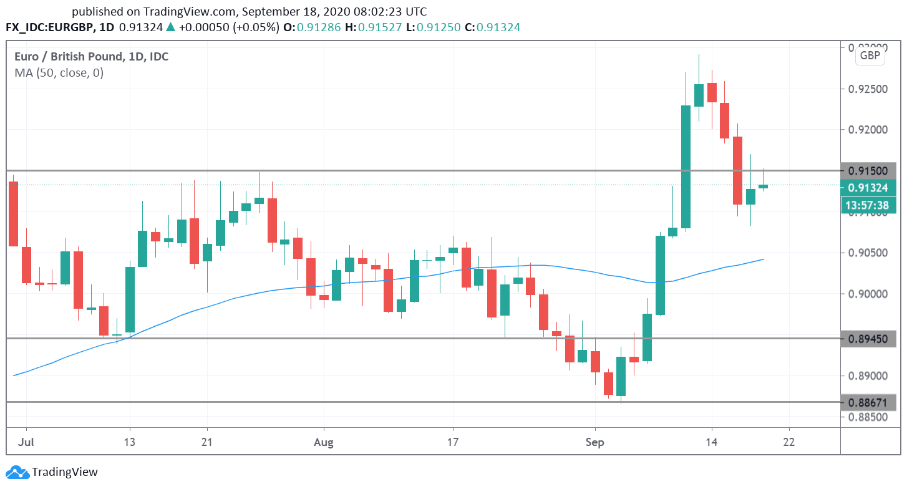Click the tall green candle near September 11
The height and width of the screenshot is (489, 907).
click(686, 167)
